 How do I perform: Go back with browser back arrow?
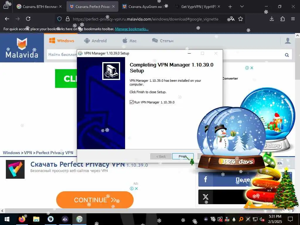click(7, 19)
